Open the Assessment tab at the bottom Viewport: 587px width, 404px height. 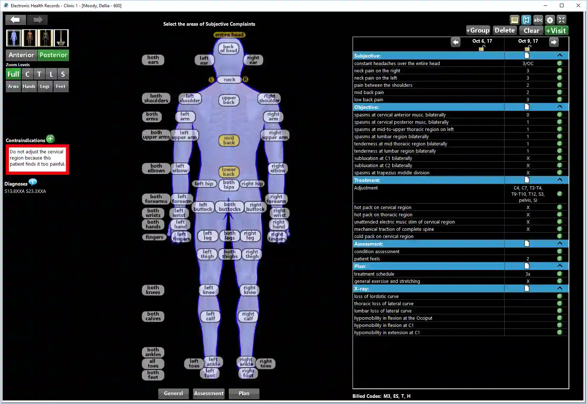pyautogui.click(x=209, y=394)
